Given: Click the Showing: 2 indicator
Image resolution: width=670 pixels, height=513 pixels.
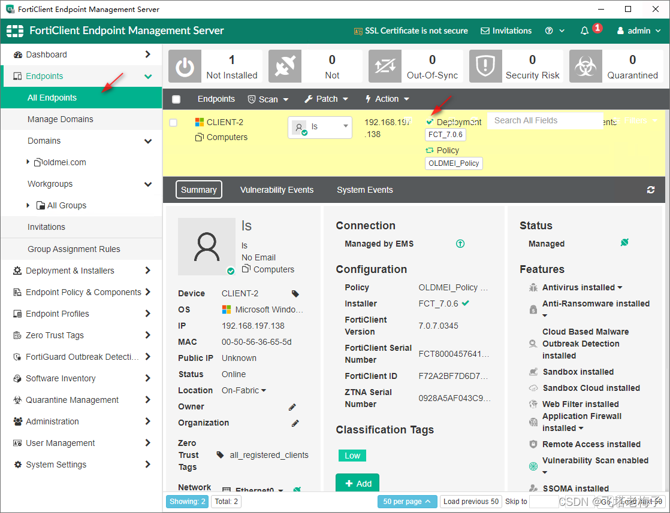Looking at the screenshot, I should [x=187, y=502].
